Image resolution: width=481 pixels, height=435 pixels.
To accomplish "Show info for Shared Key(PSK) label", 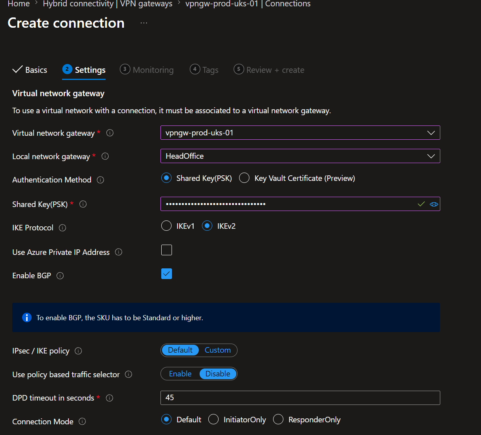I will coord(83,204).
